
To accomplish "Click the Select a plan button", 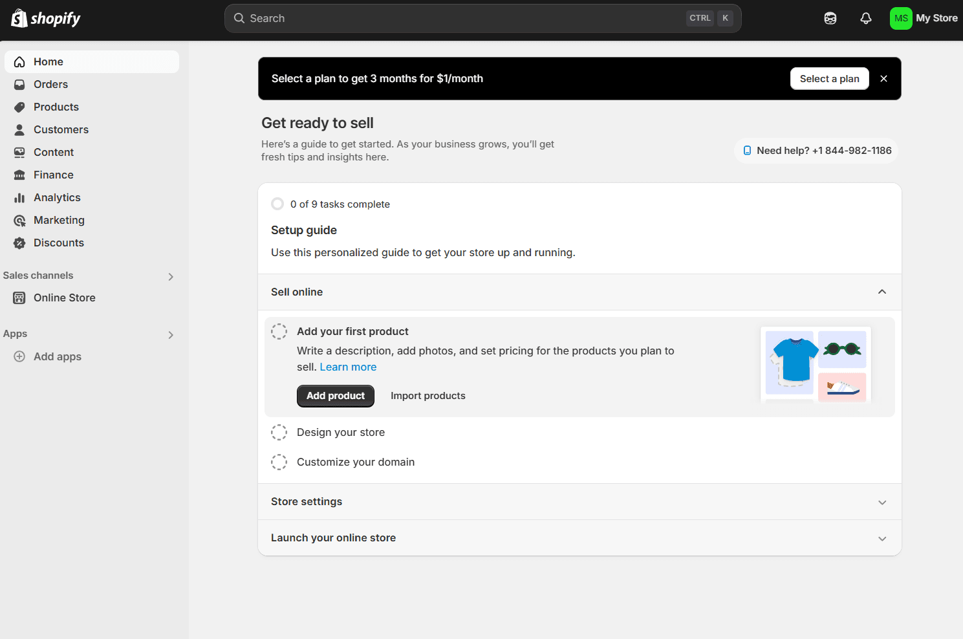I will click(829, 78).
